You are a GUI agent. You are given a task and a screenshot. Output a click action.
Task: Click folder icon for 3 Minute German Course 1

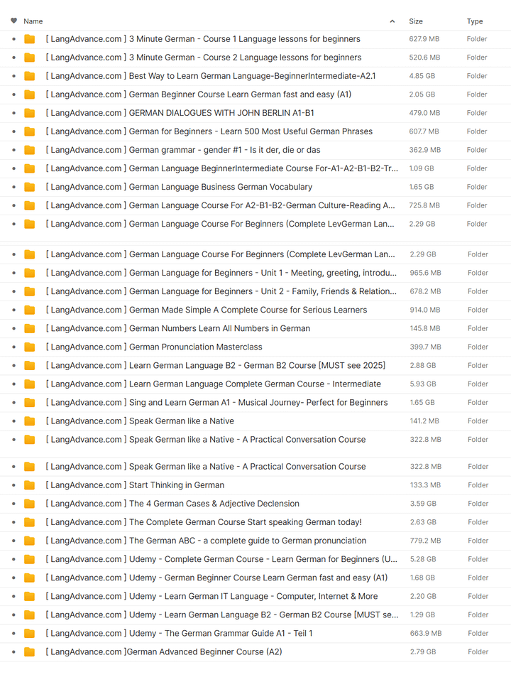[x=30, y=39]
